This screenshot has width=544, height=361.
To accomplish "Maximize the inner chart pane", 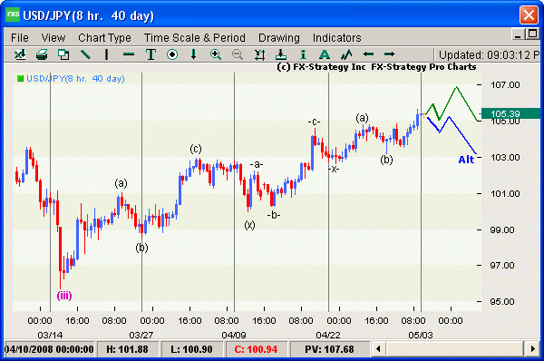I will click(532, 34).
